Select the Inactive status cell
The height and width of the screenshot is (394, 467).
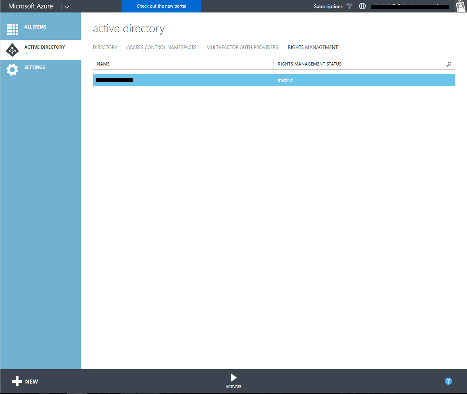(285, 80)
